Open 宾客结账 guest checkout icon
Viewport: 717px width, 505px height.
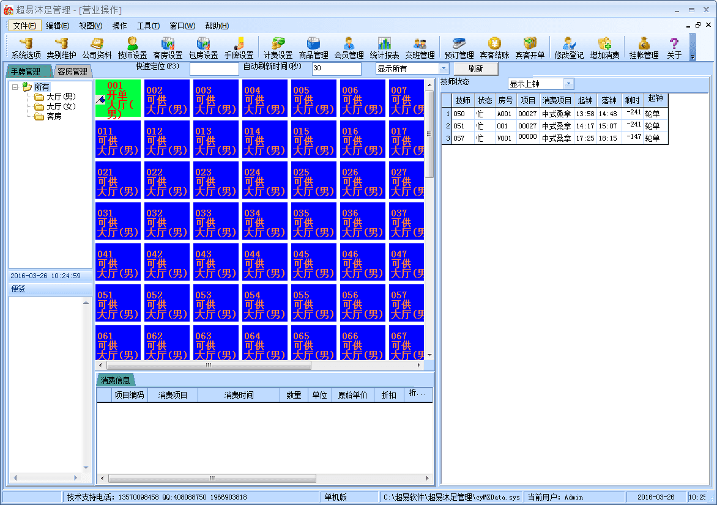coord(494,48)
